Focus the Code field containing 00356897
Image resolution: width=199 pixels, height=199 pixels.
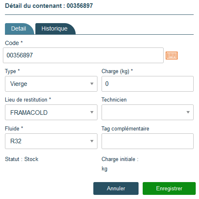point(83,55)
